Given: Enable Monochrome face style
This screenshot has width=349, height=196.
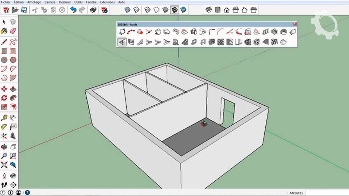Looking at the screenshot, I should 183,10.
